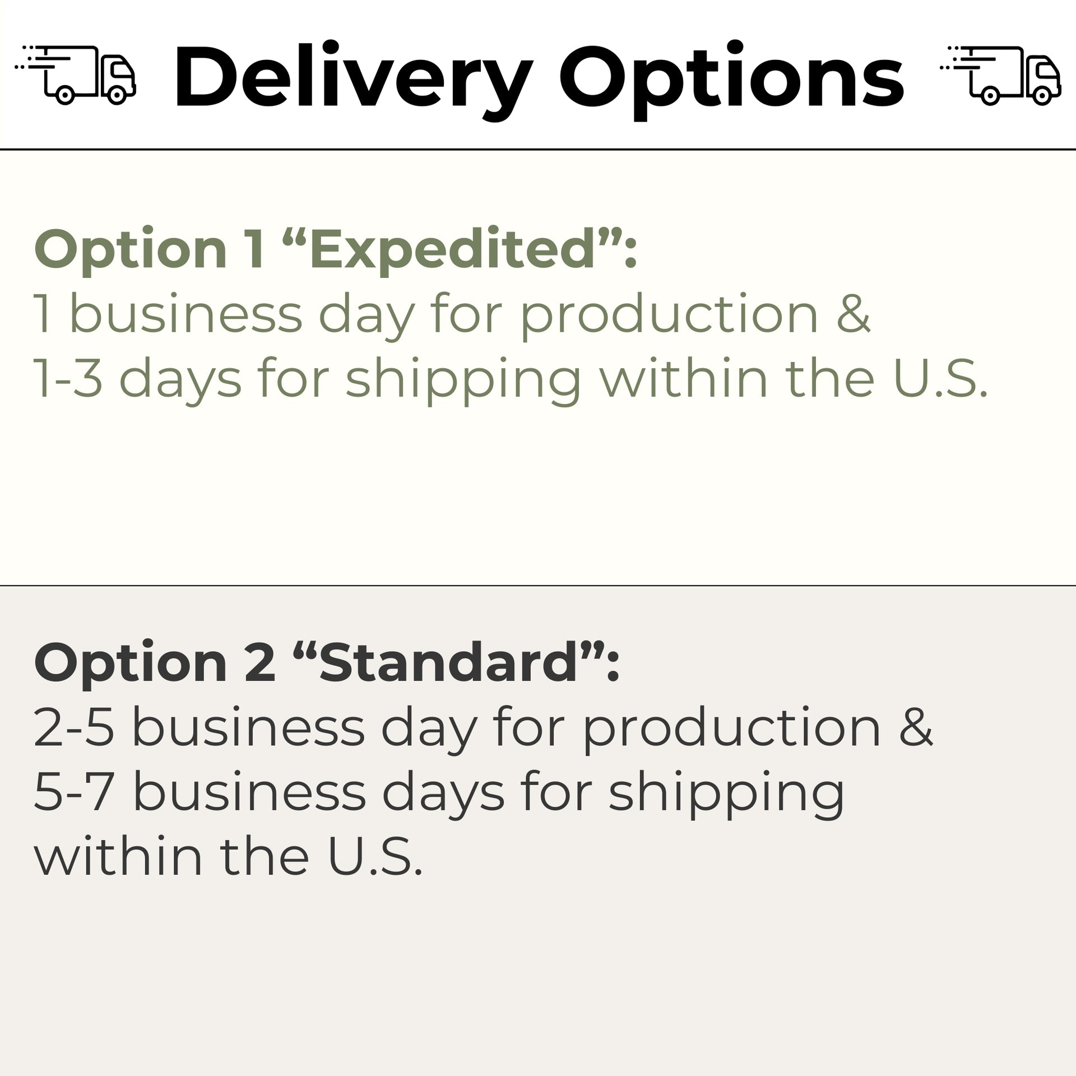Click the right delivery truck icon

pos(1001,75)
